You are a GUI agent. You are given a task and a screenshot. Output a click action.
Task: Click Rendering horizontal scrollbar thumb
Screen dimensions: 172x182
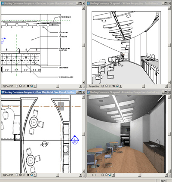(x=140, y=175)
